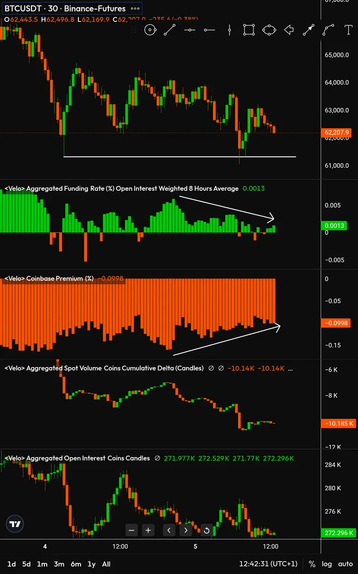Screen dimensions: 358x574
Task: Click the open interest legend value 271.977K
Action: (179, 458)
